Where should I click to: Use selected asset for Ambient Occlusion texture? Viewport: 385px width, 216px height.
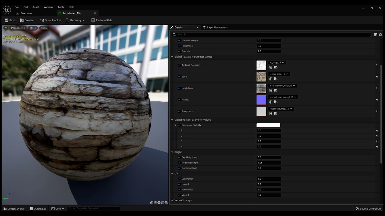pyautogui.click(x=270, y=67)
